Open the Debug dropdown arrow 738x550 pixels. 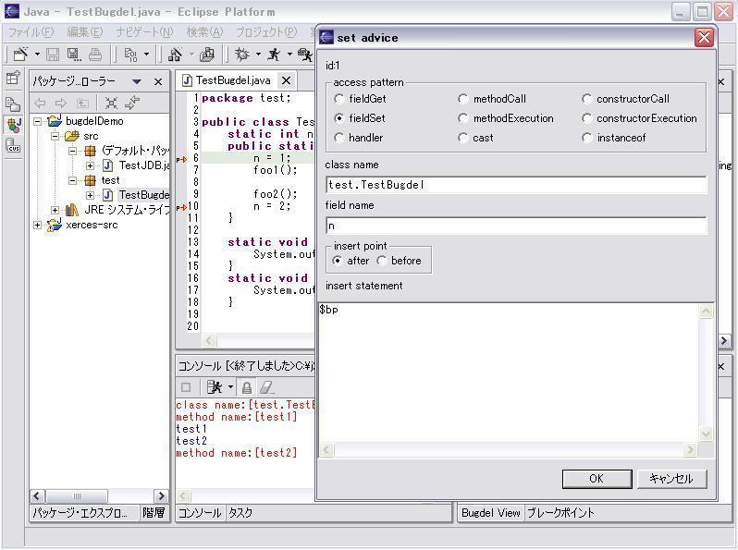(258, 55)
